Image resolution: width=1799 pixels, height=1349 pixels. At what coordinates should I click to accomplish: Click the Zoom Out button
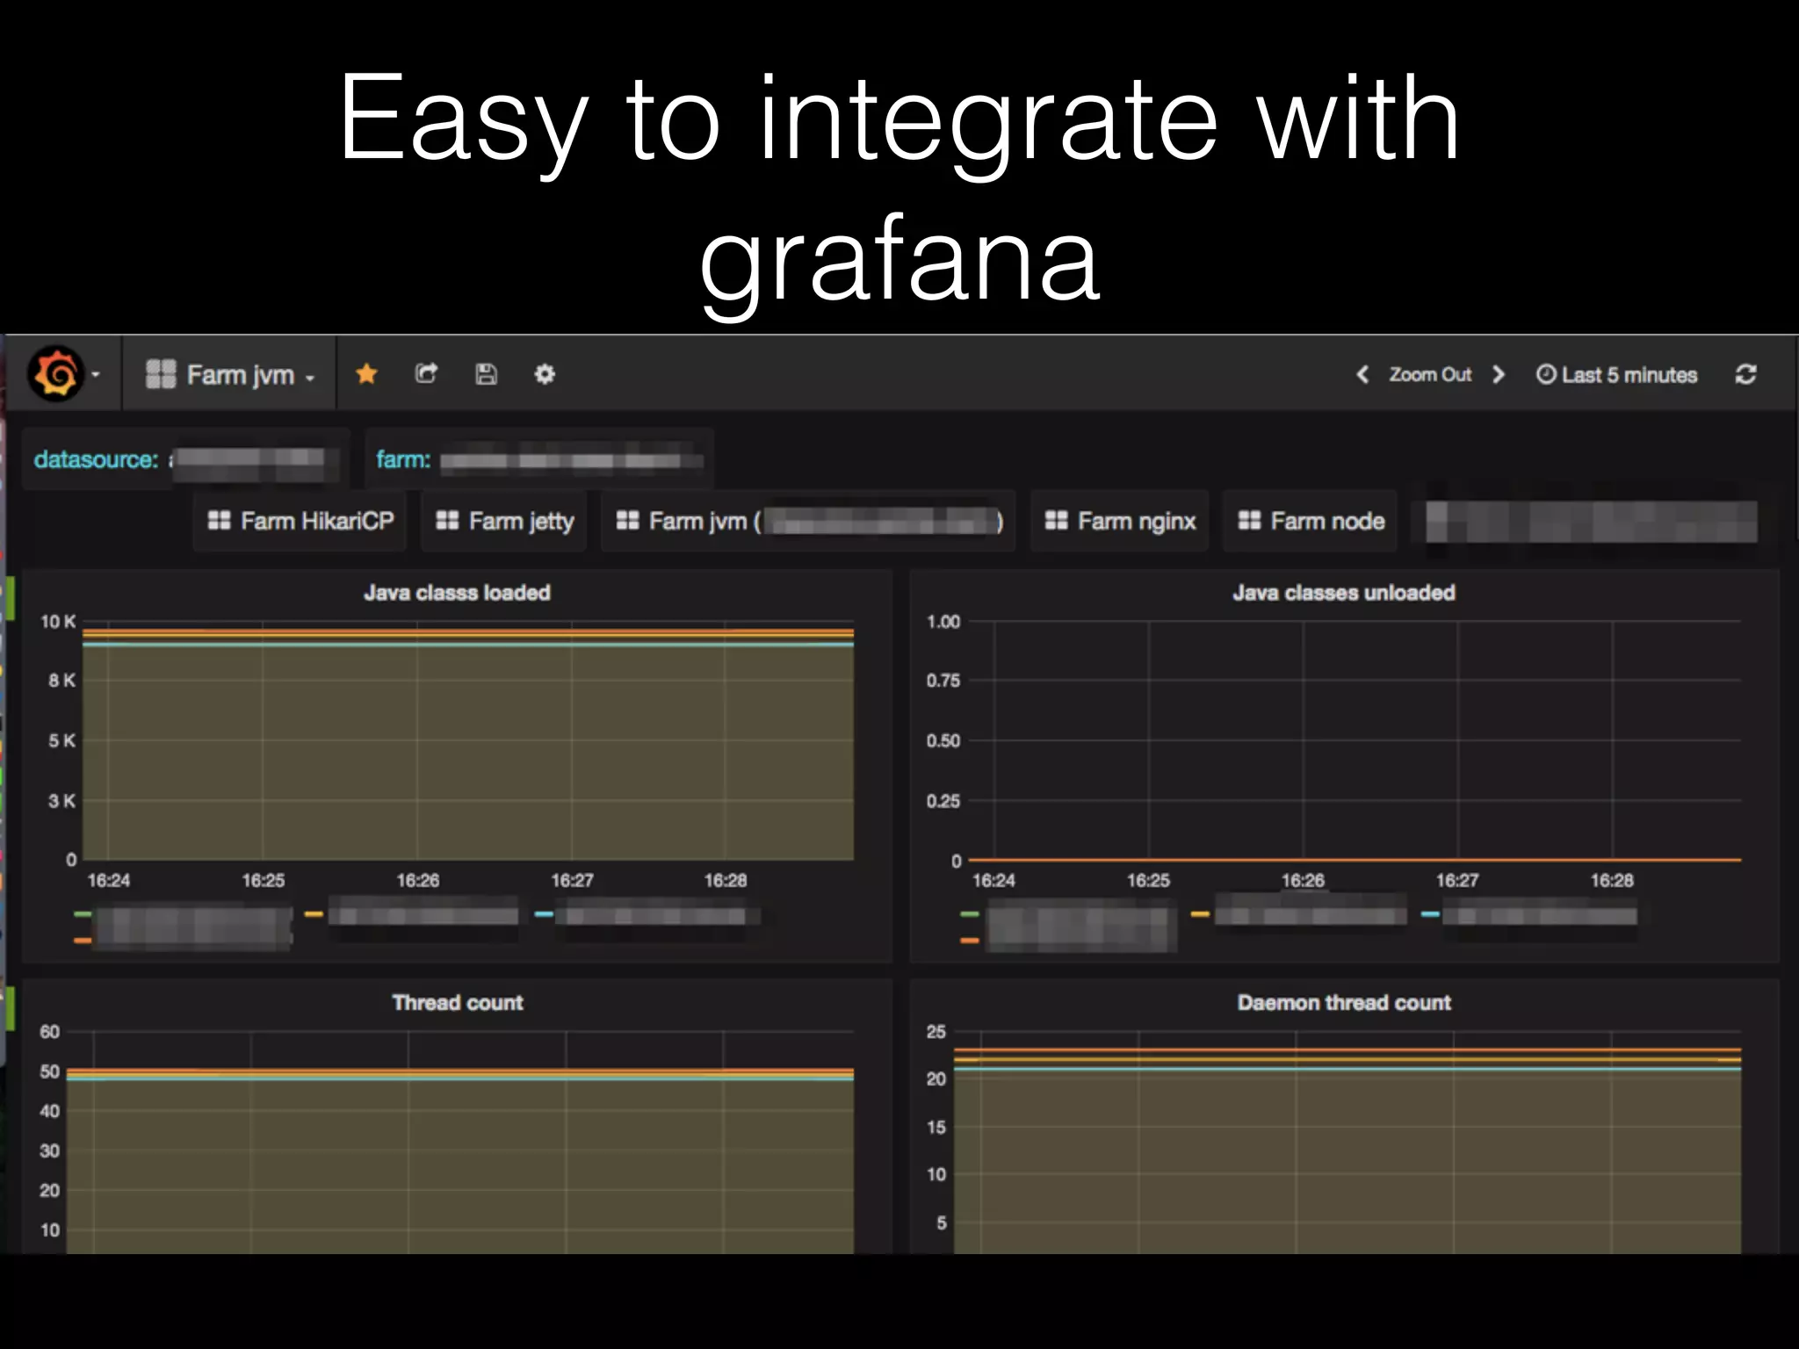point(1430,375)
